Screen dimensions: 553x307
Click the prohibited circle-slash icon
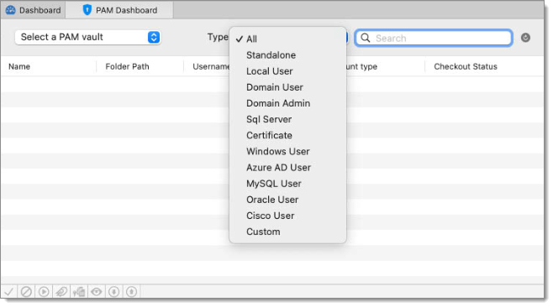coord(26,292)
